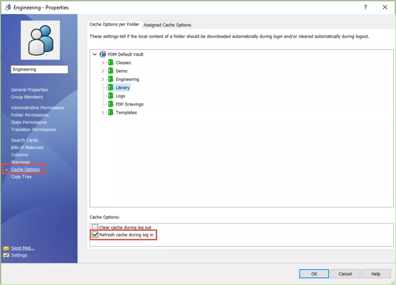The height and width of the screenshot is (285, 396).
Task: Click the Cancel button
Action: [345, 274]
